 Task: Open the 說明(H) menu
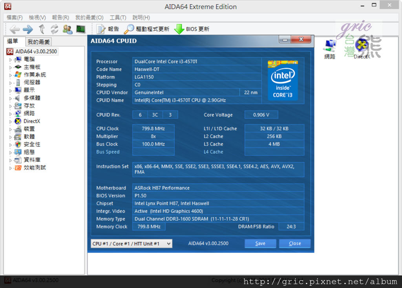141,17
